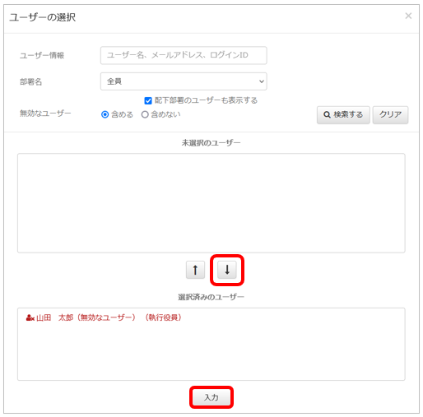Click the chevron of department combo box
This screenshot has height=417, width=423.
point(262,81)
